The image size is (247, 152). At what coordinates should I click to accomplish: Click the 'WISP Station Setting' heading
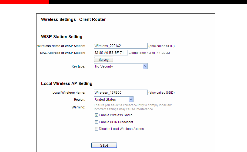[x=62, y=37]
